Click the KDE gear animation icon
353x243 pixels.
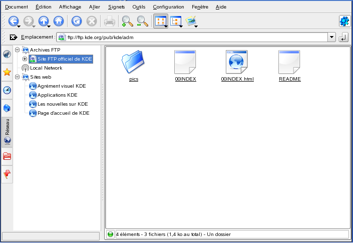[344, 21]
